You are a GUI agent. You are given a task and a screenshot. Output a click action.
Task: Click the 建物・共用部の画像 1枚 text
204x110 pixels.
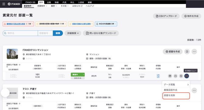coord(100,59)
